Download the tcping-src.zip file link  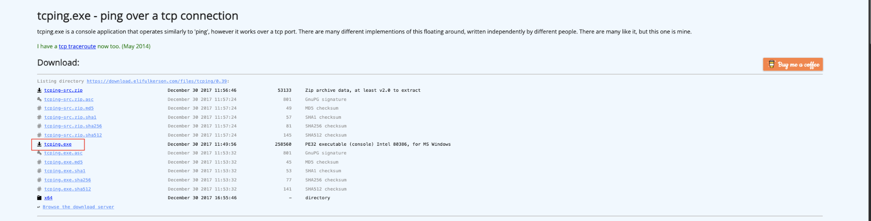coord(63,90)
